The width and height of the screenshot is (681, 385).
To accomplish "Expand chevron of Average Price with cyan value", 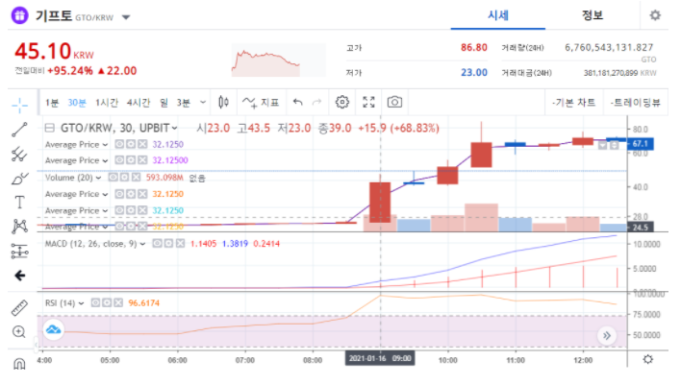I will click(105, 210).
